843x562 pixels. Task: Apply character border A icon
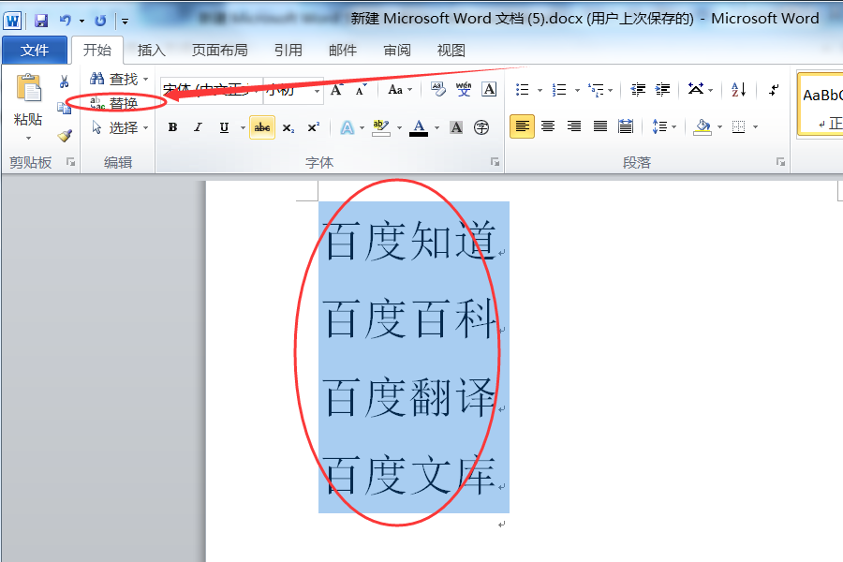[x=489, y=89]
